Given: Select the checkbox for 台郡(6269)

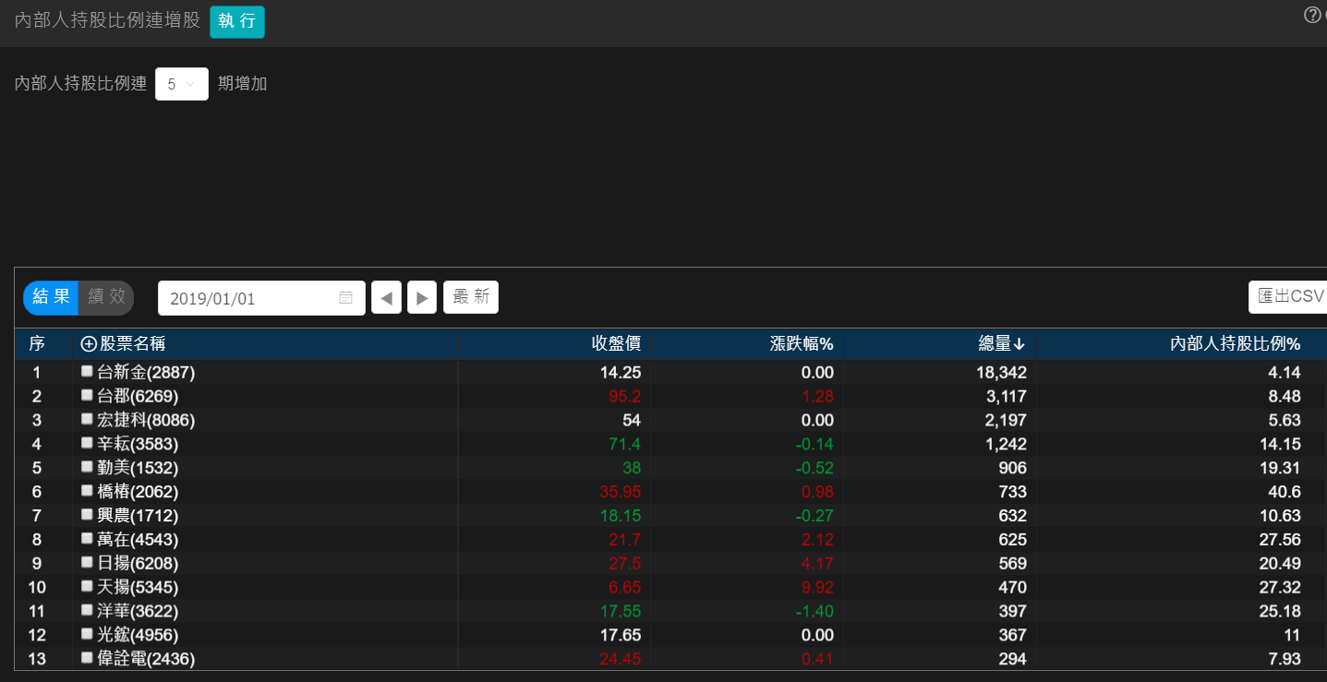Looking at the screenshot, I should (x=87, y=395).
